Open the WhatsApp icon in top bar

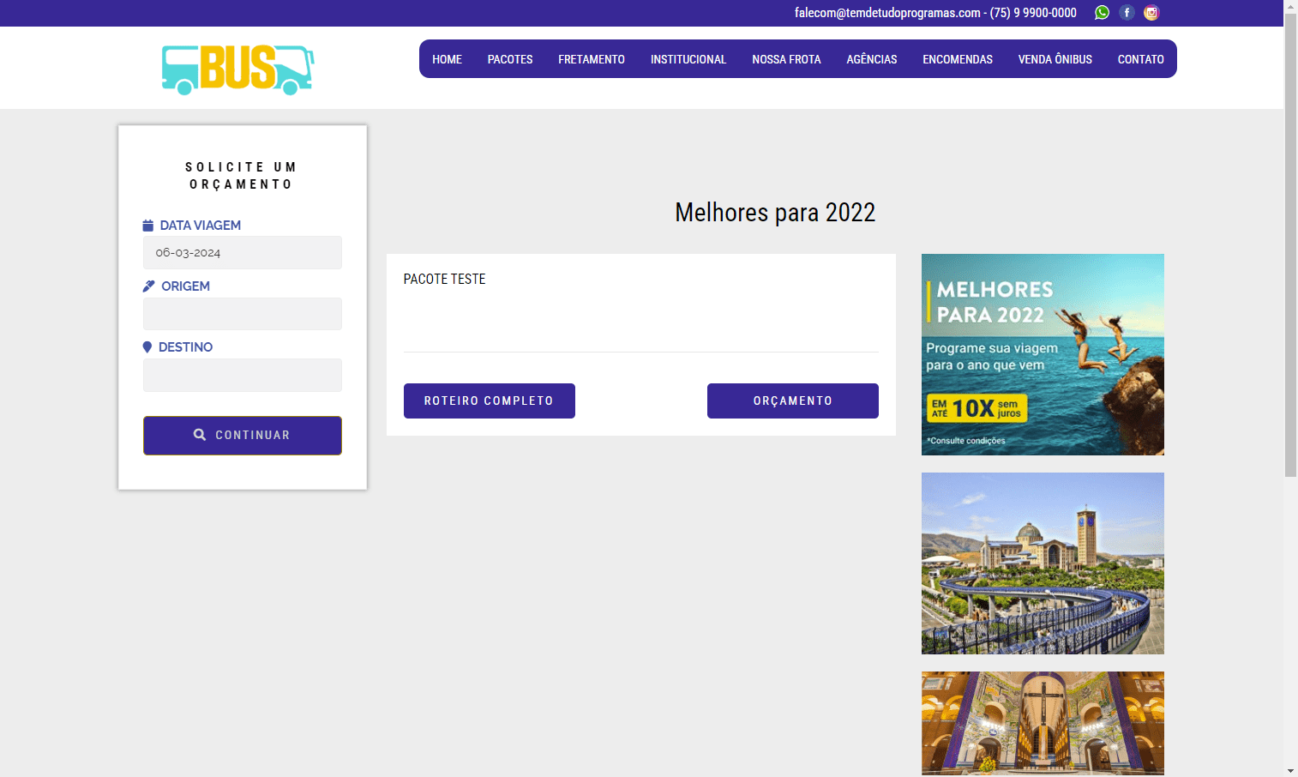pyautogui.click(x=1102, y=13)
